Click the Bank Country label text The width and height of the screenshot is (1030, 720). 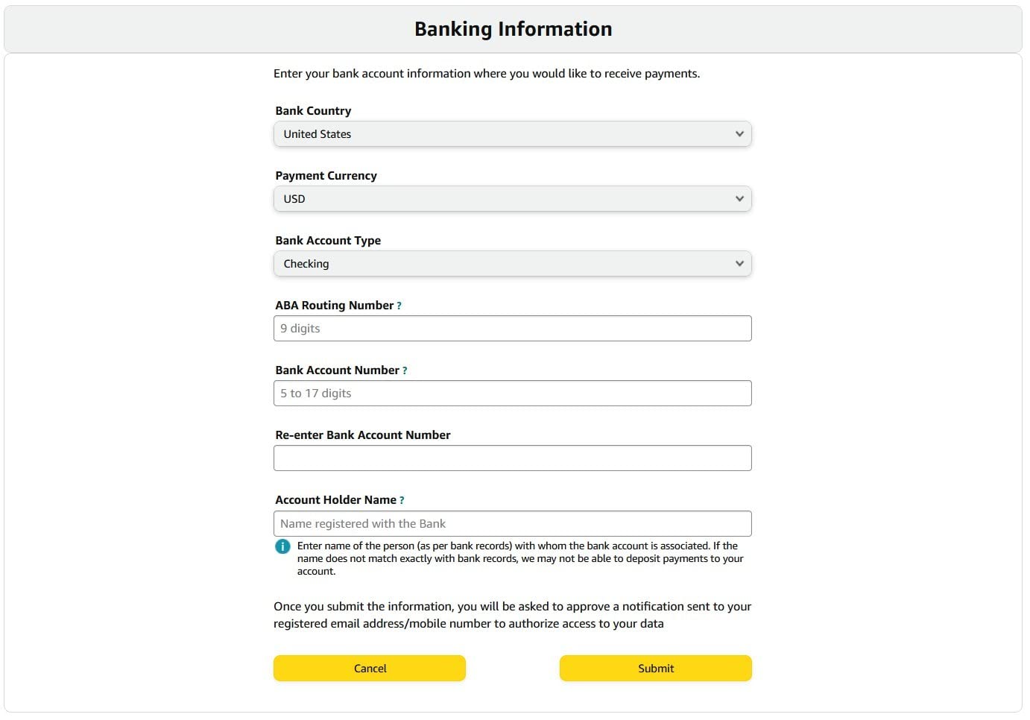point(313,111)
